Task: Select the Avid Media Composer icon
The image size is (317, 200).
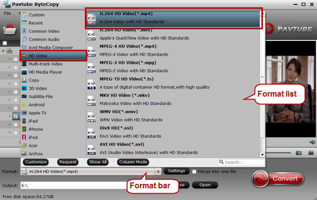Action: 24,47
